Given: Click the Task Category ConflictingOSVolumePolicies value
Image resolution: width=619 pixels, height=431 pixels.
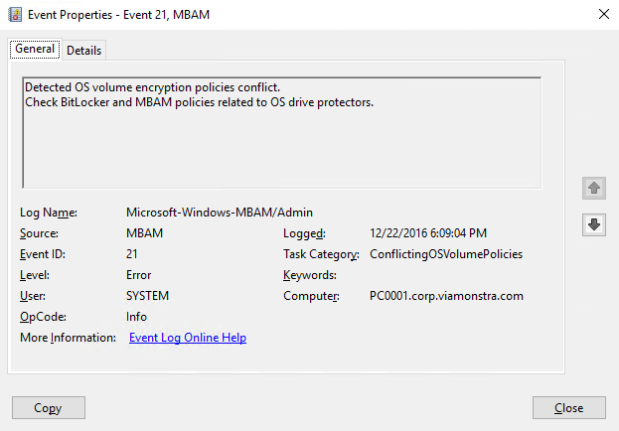Looking at the screenshot, I should [446, 254].
